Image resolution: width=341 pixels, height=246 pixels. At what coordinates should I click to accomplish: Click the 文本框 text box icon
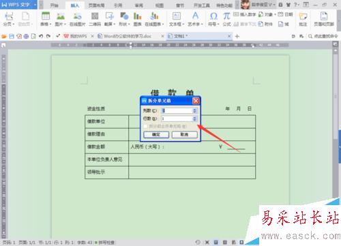coord(177,16)
